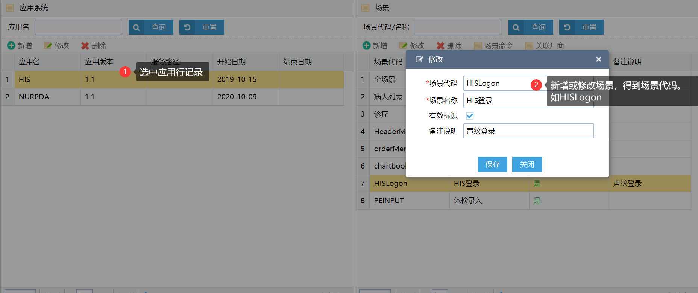
Task: Click 删除 in the 应用系统 toolbar
Action: click(x=94, y=46)
